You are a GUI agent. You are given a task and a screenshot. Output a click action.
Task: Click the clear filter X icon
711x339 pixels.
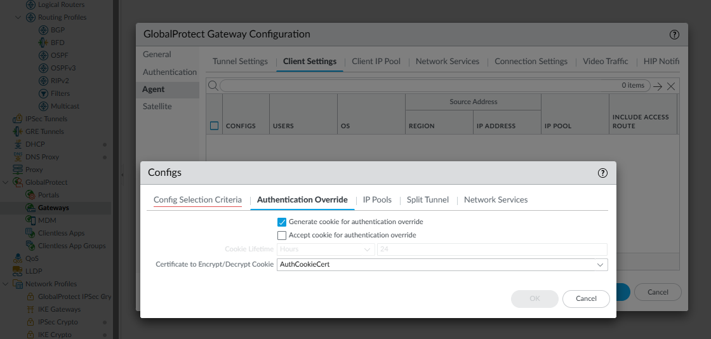click(x=670, y=86)
